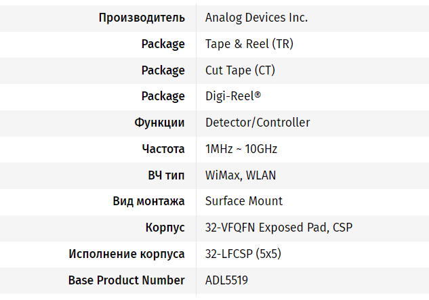Select the 1MHz ~ 10GHz frequency value

pos(241,149)
